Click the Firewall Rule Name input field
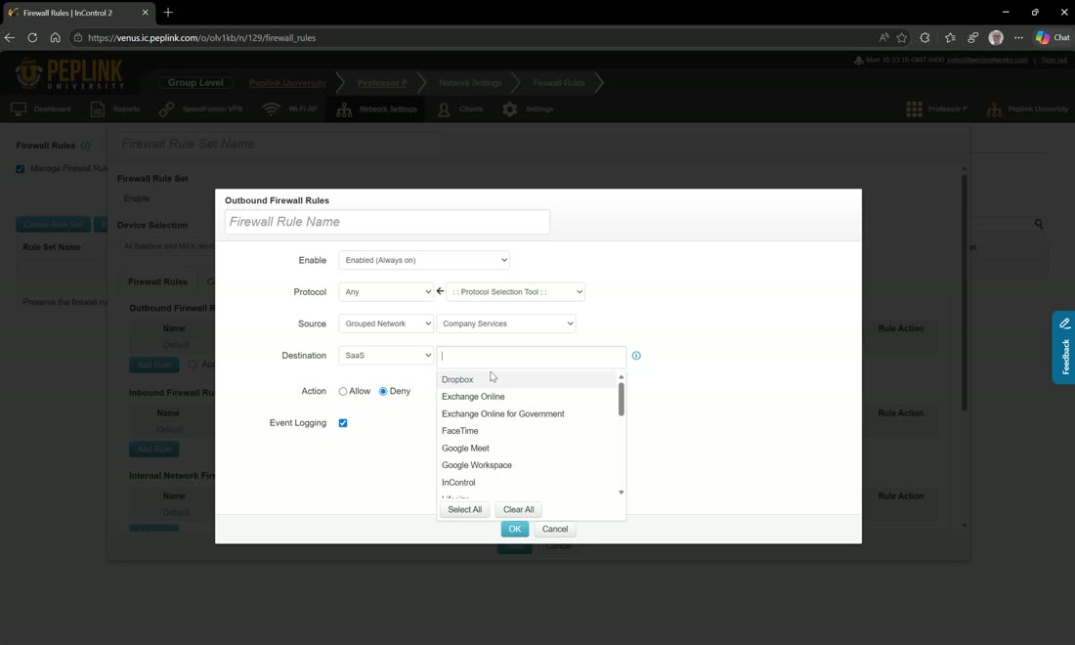 point(387,222)
